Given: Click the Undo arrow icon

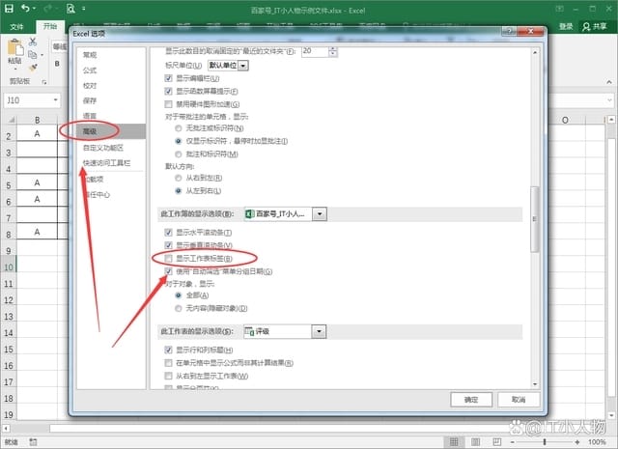Looking at the screenshot, I should coord(26,9).
